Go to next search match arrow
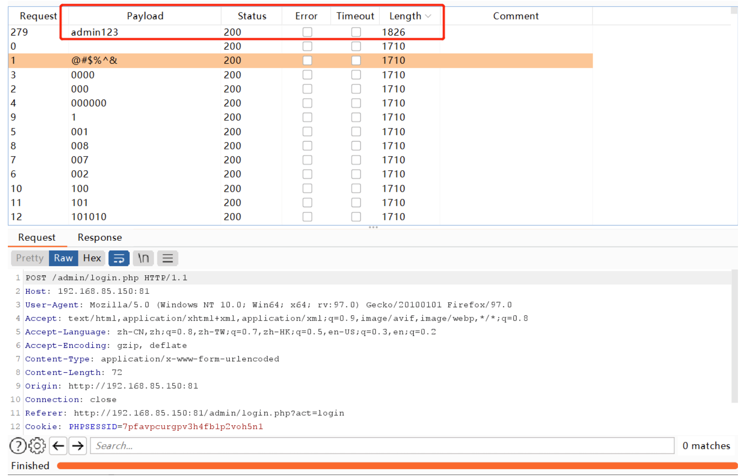This screenshot has width=749, height=476. [x=78, y=446]
